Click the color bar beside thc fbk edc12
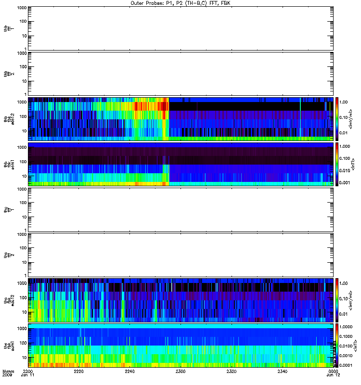Image resolution: width=361 pixels, height=385 pixels. point(337,300)
